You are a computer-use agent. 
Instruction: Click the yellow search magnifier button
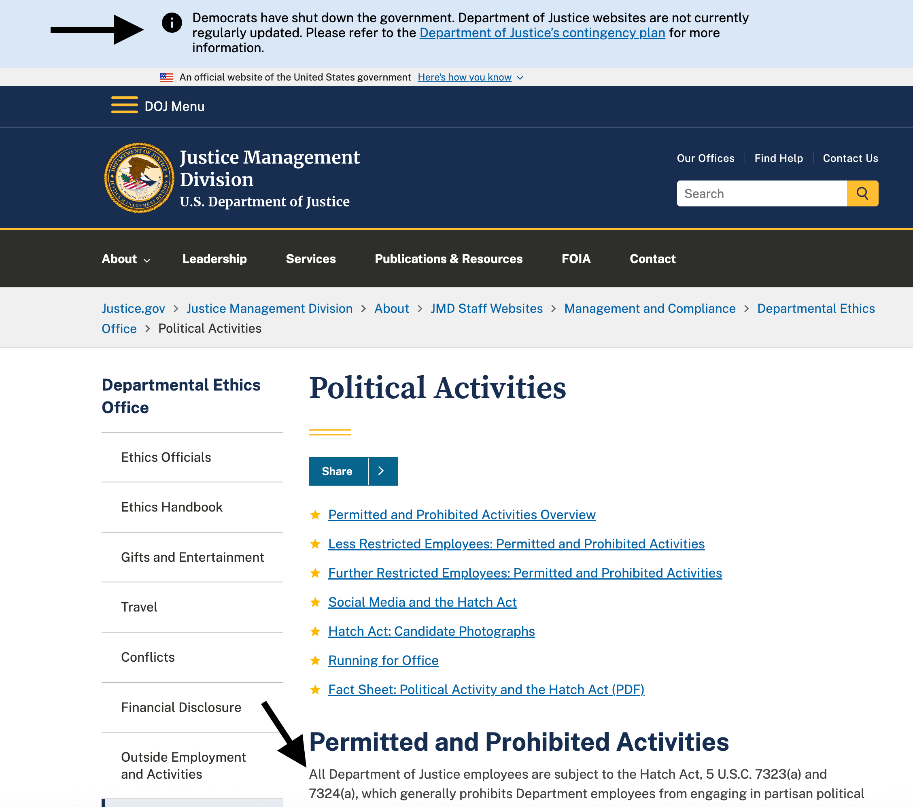pyautogui.click(x=862, y=193)
